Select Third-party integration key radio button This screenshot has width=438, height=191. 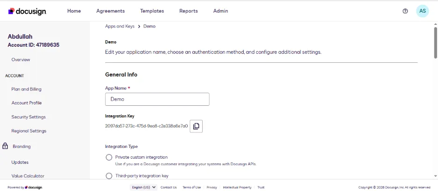[x=109, y=176]
